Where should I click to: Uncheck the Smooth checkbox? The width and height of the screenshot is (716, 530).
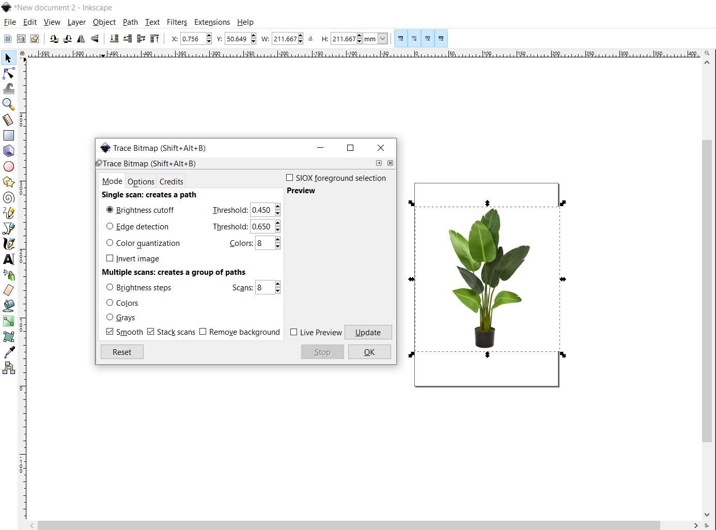(110, 332)
